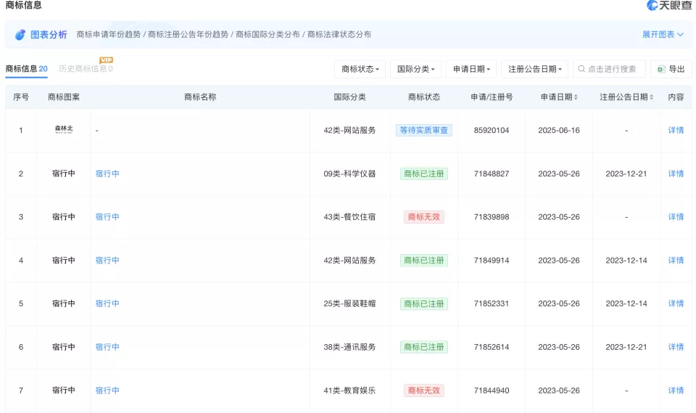Viewport: 696px width, 413px height.
Task: Click the search magnifier icon
Action: tap(581, 69)
